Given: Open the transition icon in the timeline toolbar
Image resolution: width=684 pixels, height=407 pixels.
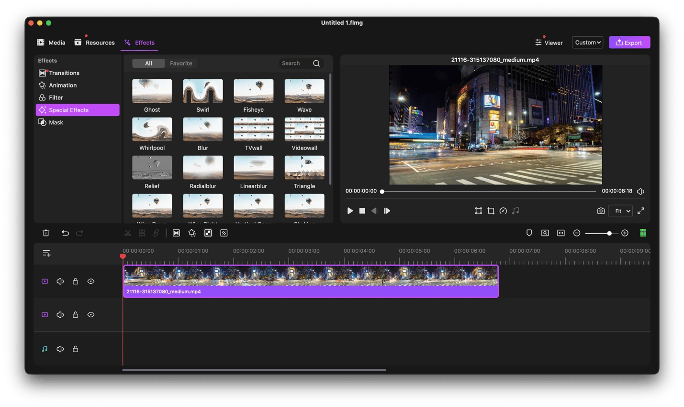Looking at the screenshot, I should 176,233.
